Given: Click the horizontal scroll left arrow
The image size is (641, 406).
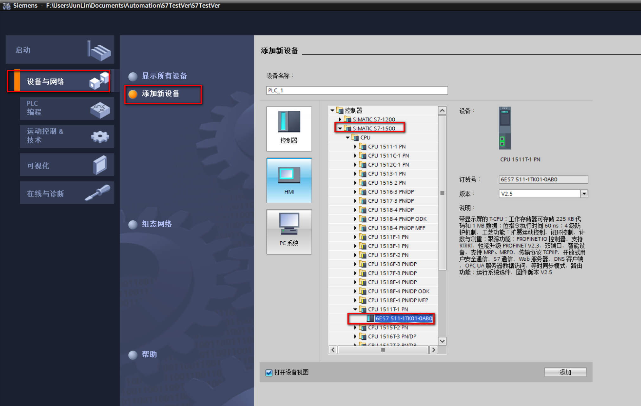Looking at the screenshot, I should click(333, 350).
